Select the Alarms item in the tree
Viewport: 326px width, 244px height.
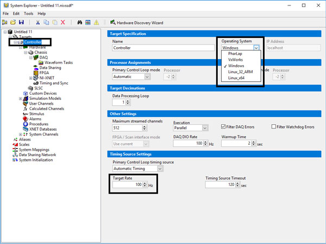[x=35, y=119]
